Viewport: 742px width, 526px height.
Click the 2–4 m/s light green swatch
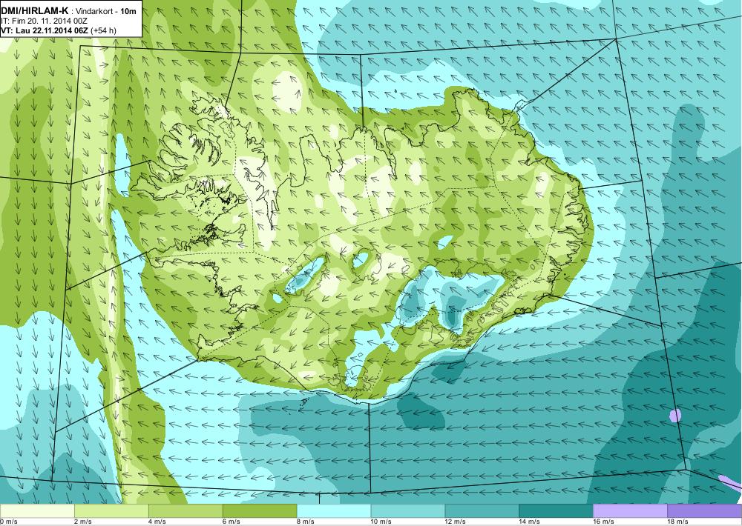111,511
